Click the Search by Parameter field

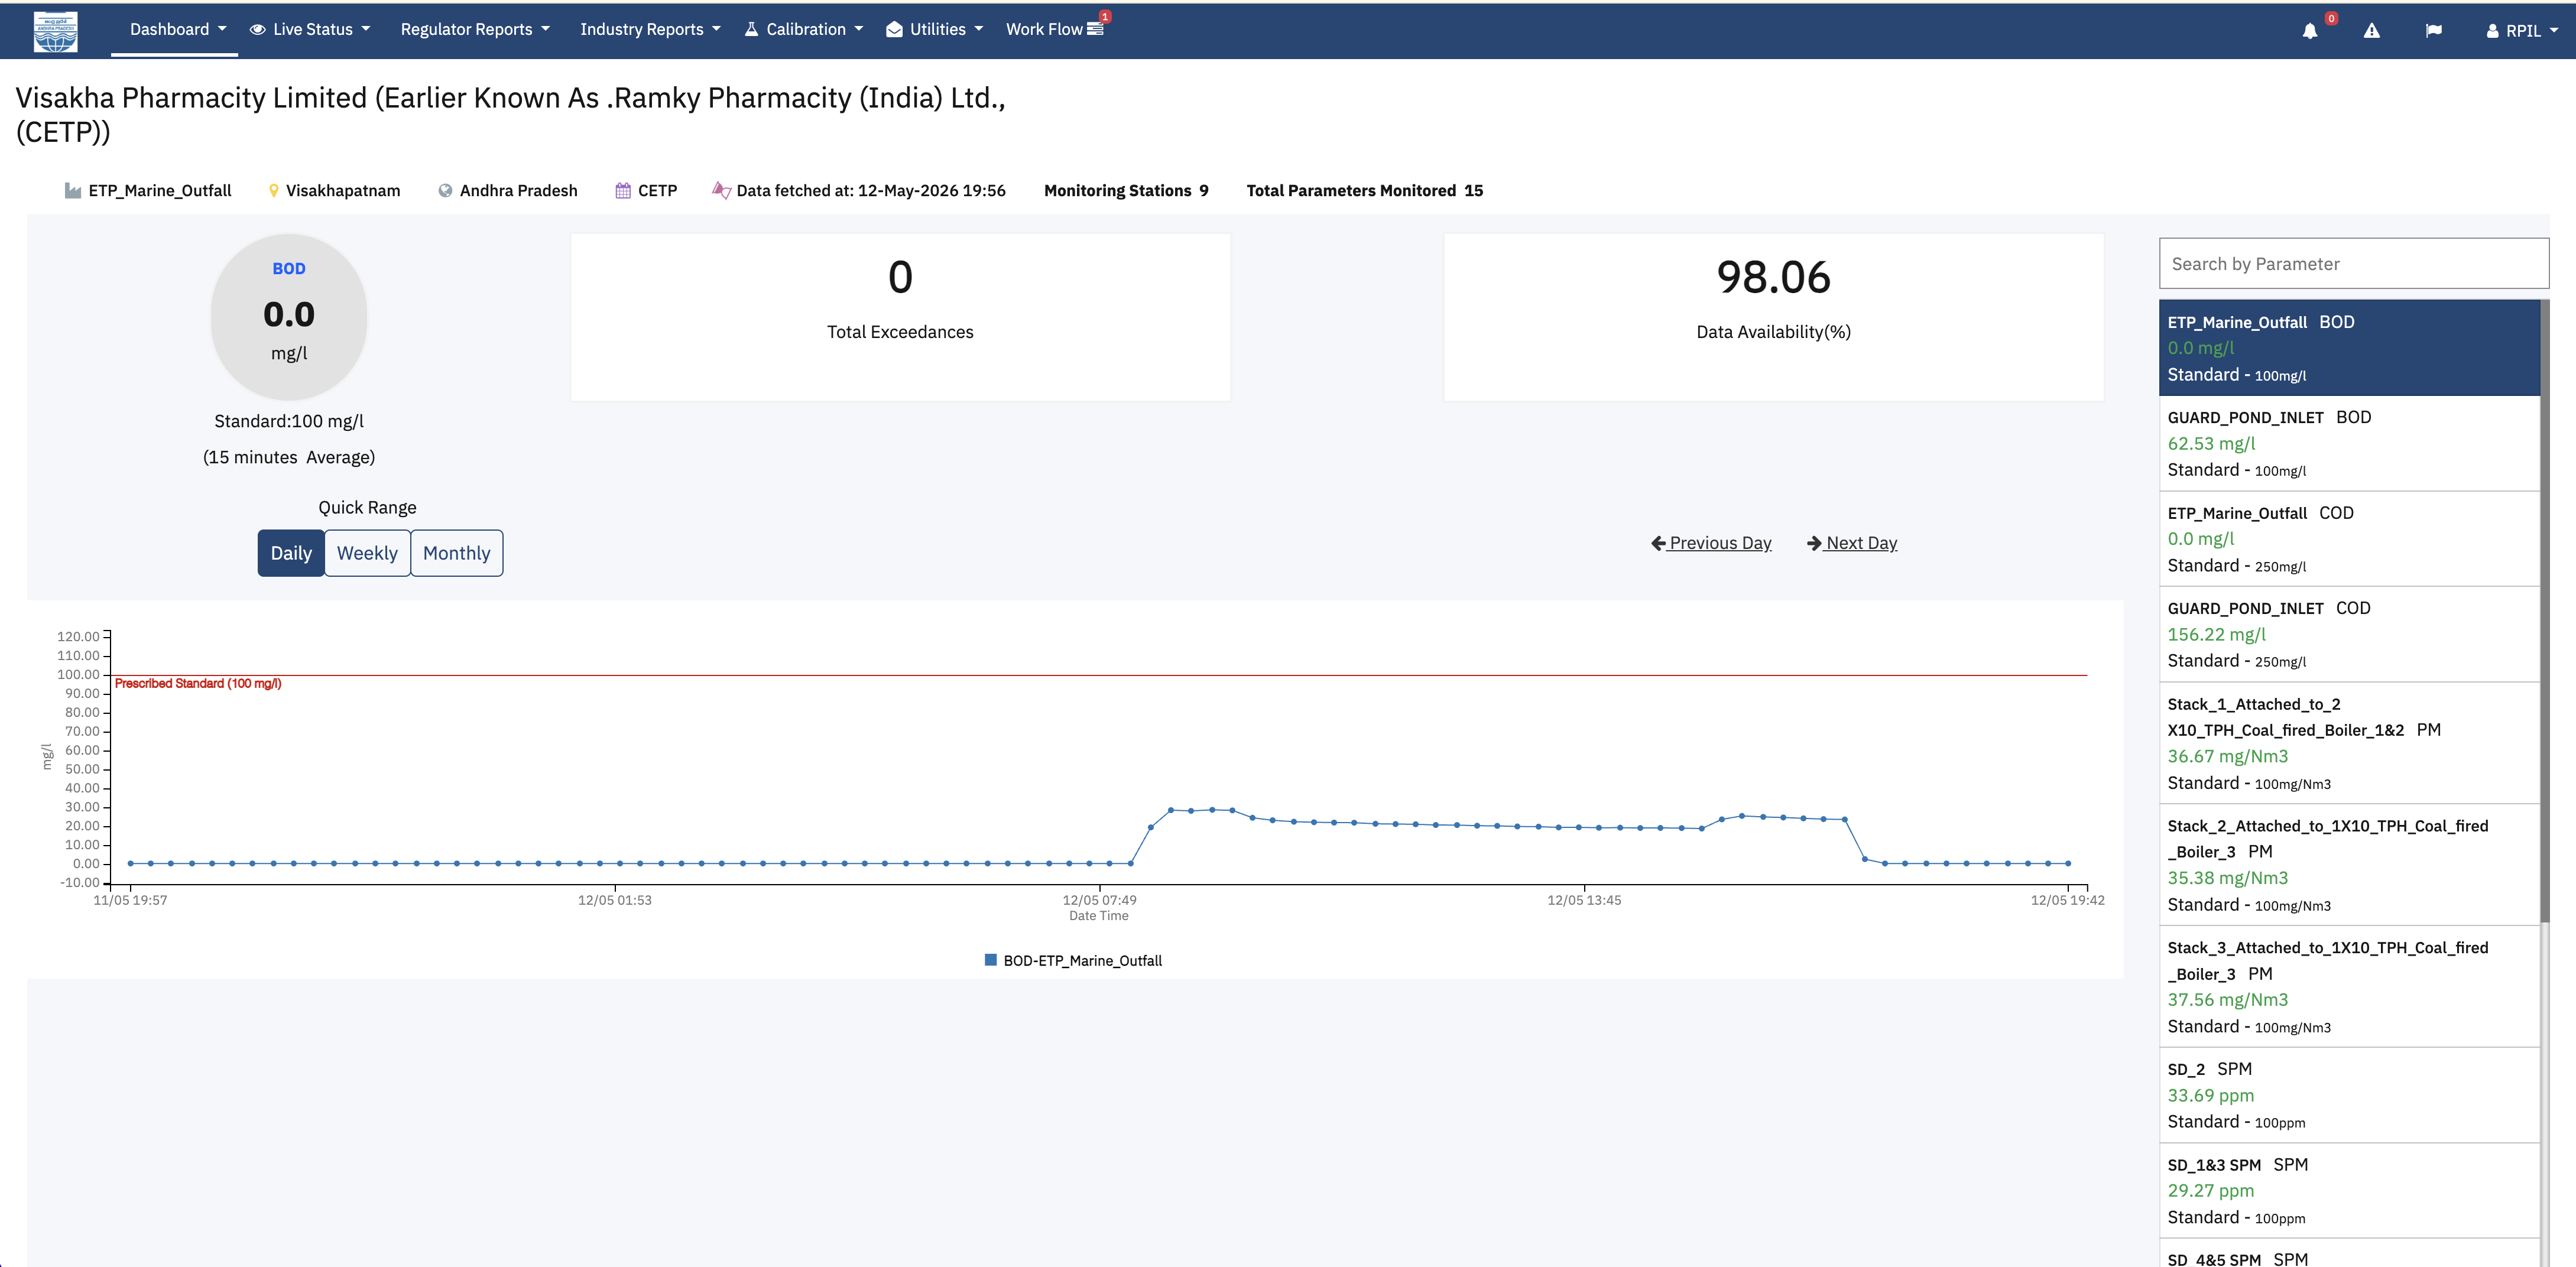[x=2354, y=264]
